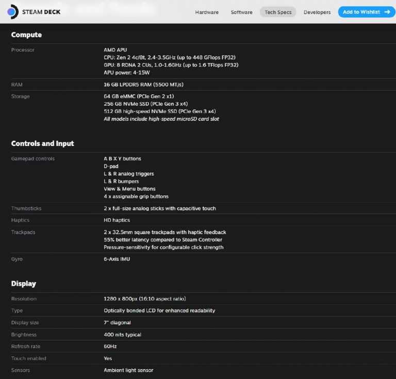Click the Sensors row label

pos(21,370)
